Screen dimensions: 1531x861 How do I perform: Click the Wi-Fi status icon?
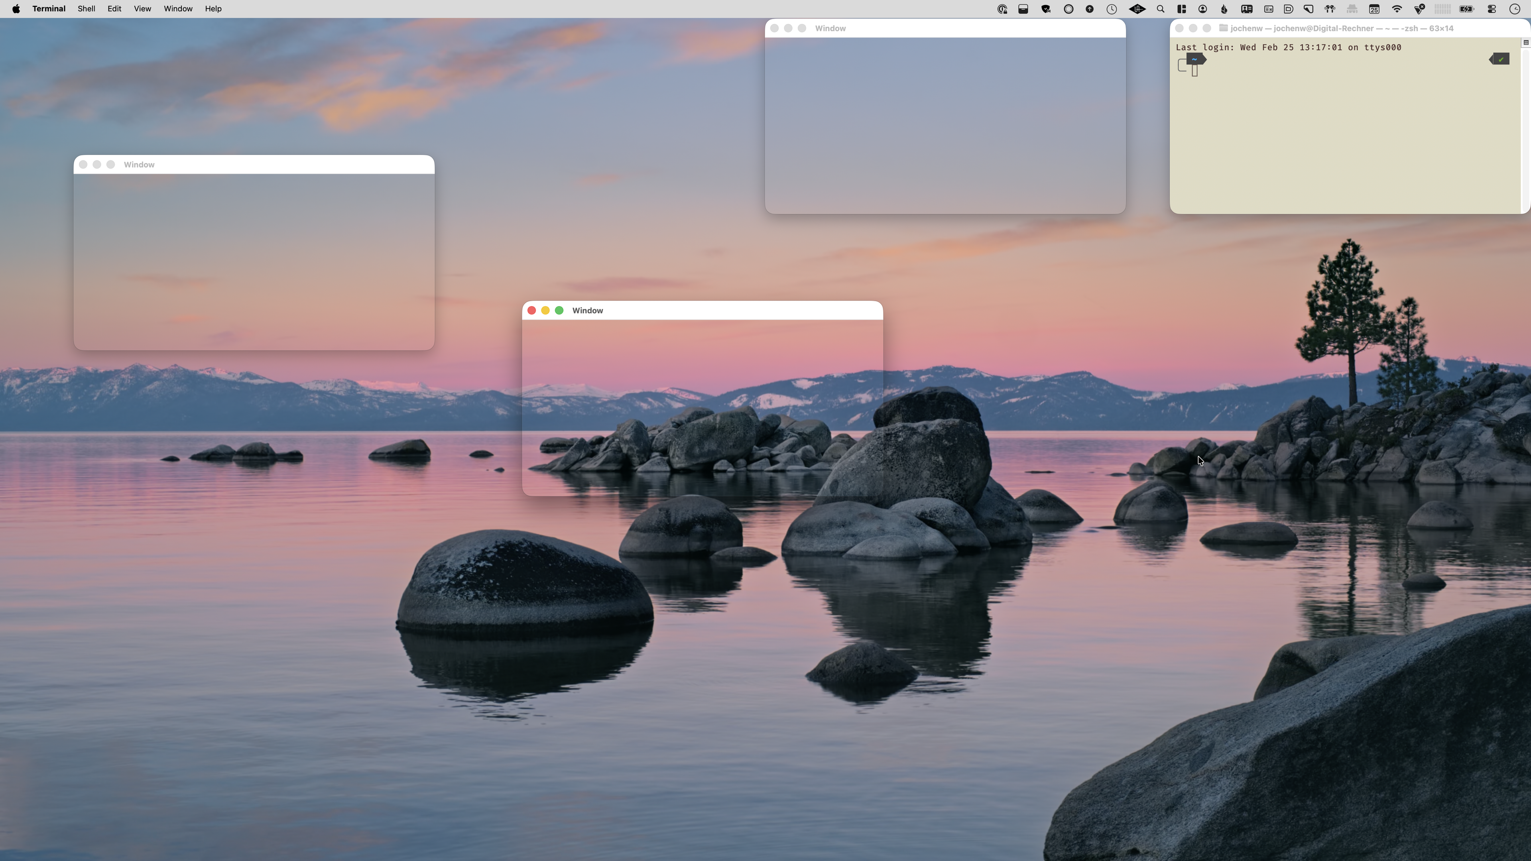coord(1397,9)
